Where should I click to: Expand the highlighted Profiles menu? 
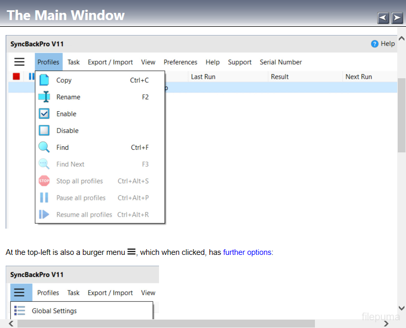[48, 62]
